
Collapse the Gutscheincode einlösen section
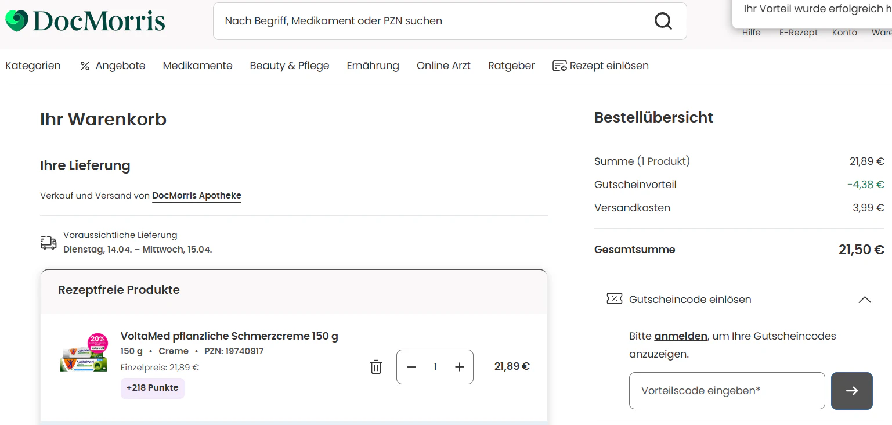click(864, 300)
